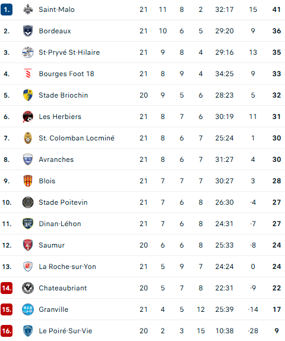Image resolution: width=285 pixels, height=341 pixels.
Task: Click the red rank 14 relegation badge
Action: [x=7, y=288]
